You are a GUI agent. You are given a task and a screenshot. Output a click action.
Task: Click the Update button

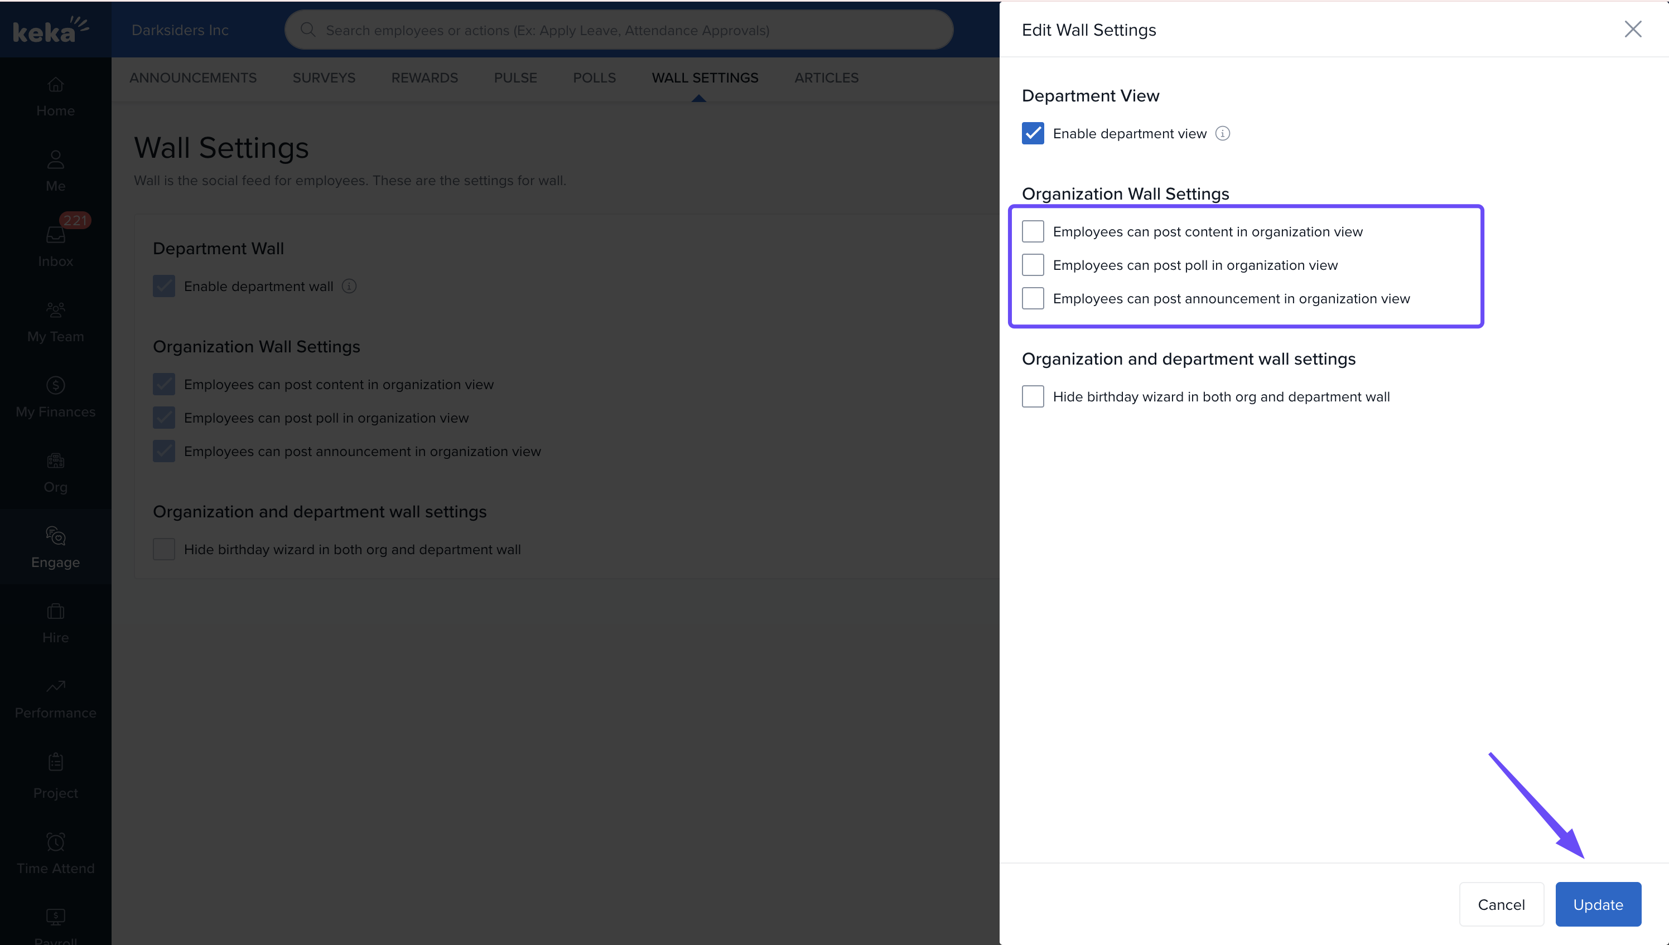coord(1598,904)
